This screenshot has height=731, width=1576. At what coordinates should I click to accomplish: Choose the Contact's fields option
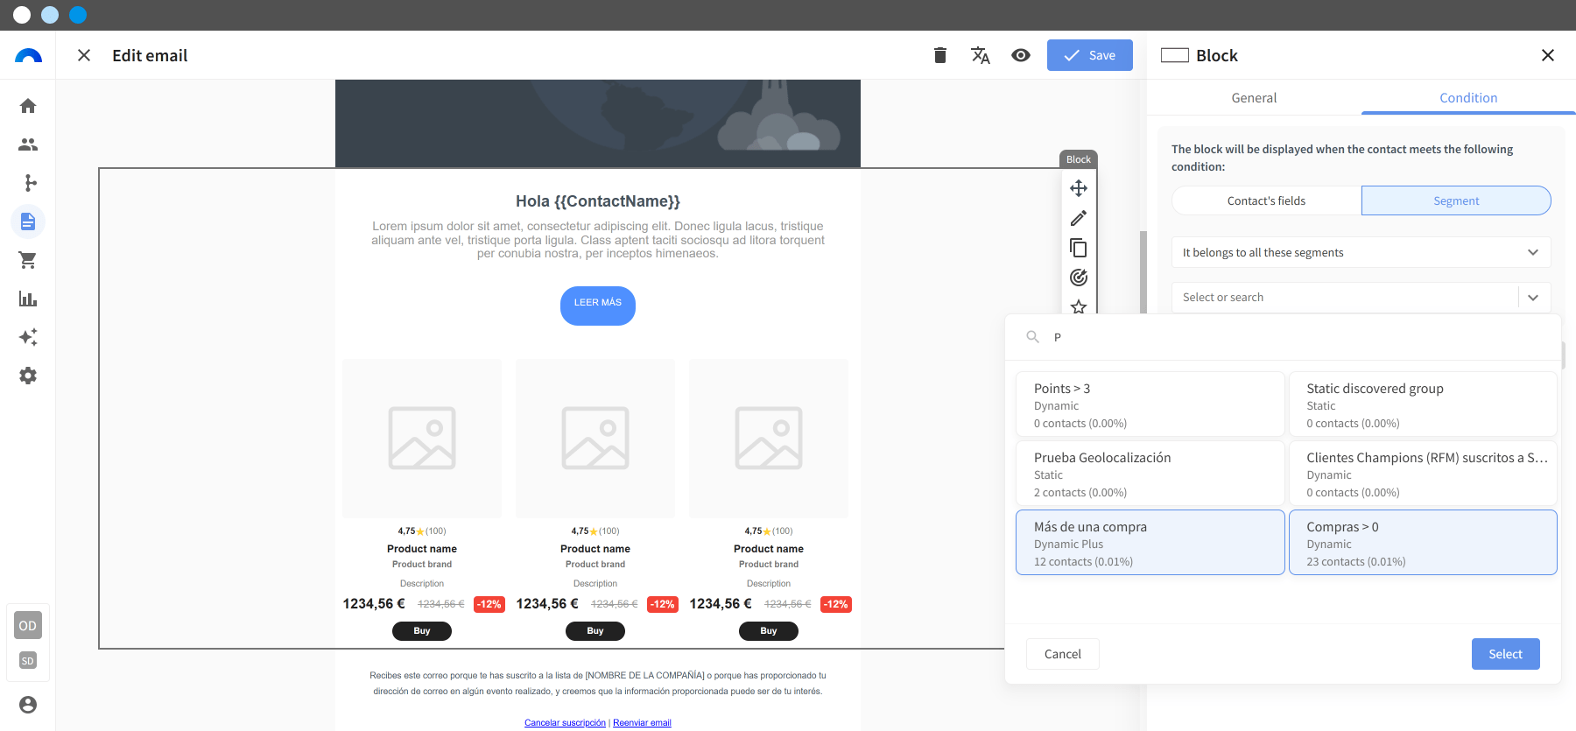(1266, 200)
